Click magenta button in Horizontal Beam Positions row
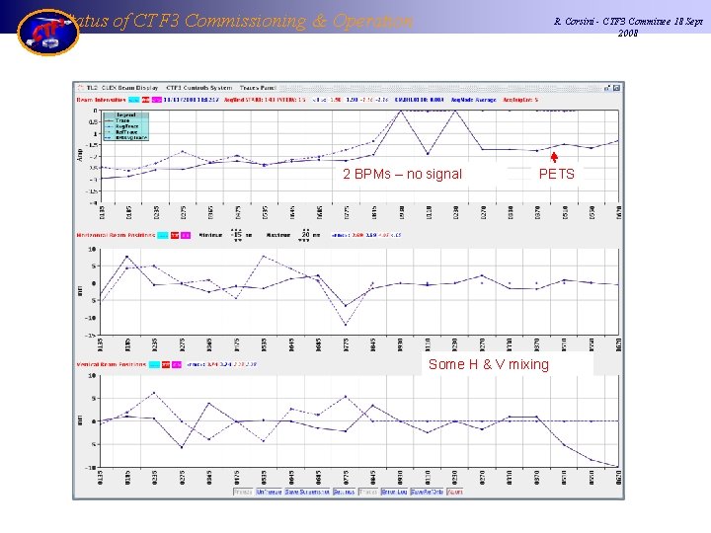Screen dimensions: 711x533 pos(186,235)
